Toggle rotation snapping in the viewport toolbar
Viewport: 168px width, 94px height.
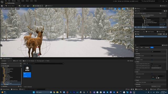[x=119, y=9]
